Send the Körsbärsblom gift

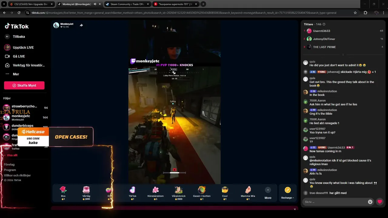[x=156, y=193]
